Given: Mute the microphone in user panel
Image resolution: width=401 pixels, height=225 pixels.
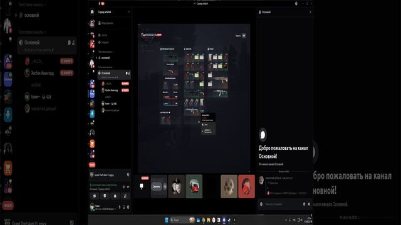Looking at the screenshot, I should (x=120, y=207).
